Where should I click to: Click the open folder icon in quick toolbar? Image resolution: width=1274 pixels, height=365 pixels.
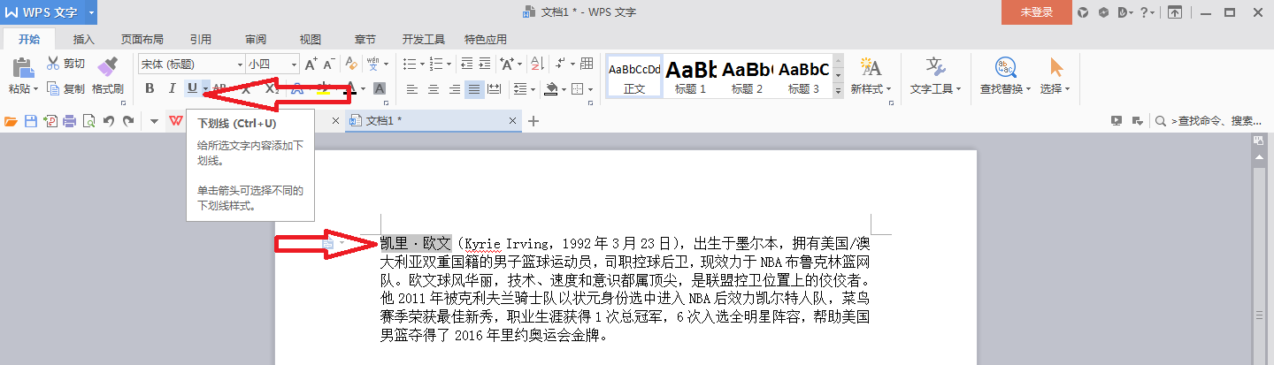[x=12, y=121]
